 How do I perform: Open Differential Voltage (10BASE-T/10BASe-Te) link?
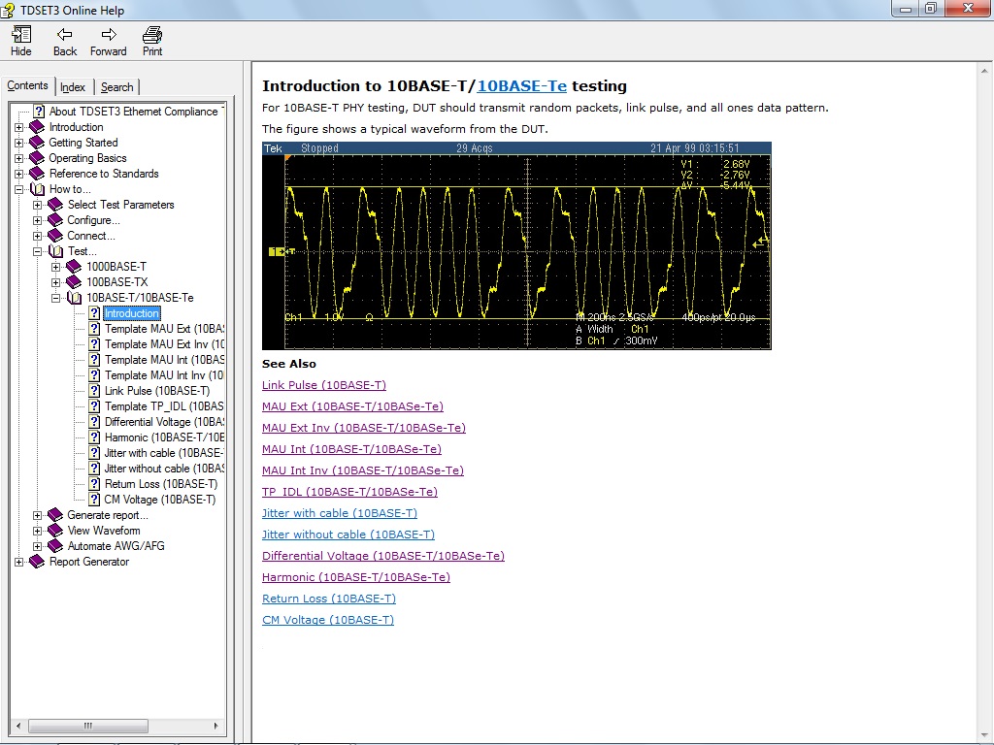pos(383,556)
